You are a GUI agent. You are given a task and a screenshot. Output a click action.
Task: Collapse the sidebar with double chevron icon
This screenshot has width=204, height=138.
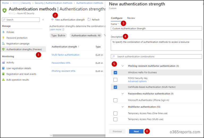tap(43, 19)
